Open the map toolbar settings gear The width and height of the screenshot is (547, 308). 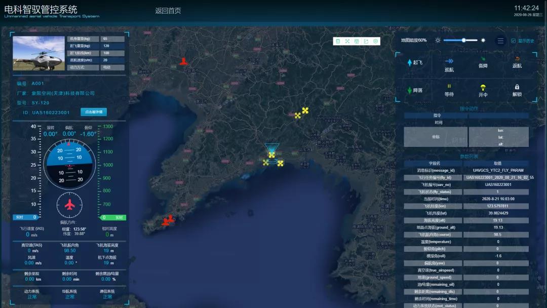coord(375,42)
